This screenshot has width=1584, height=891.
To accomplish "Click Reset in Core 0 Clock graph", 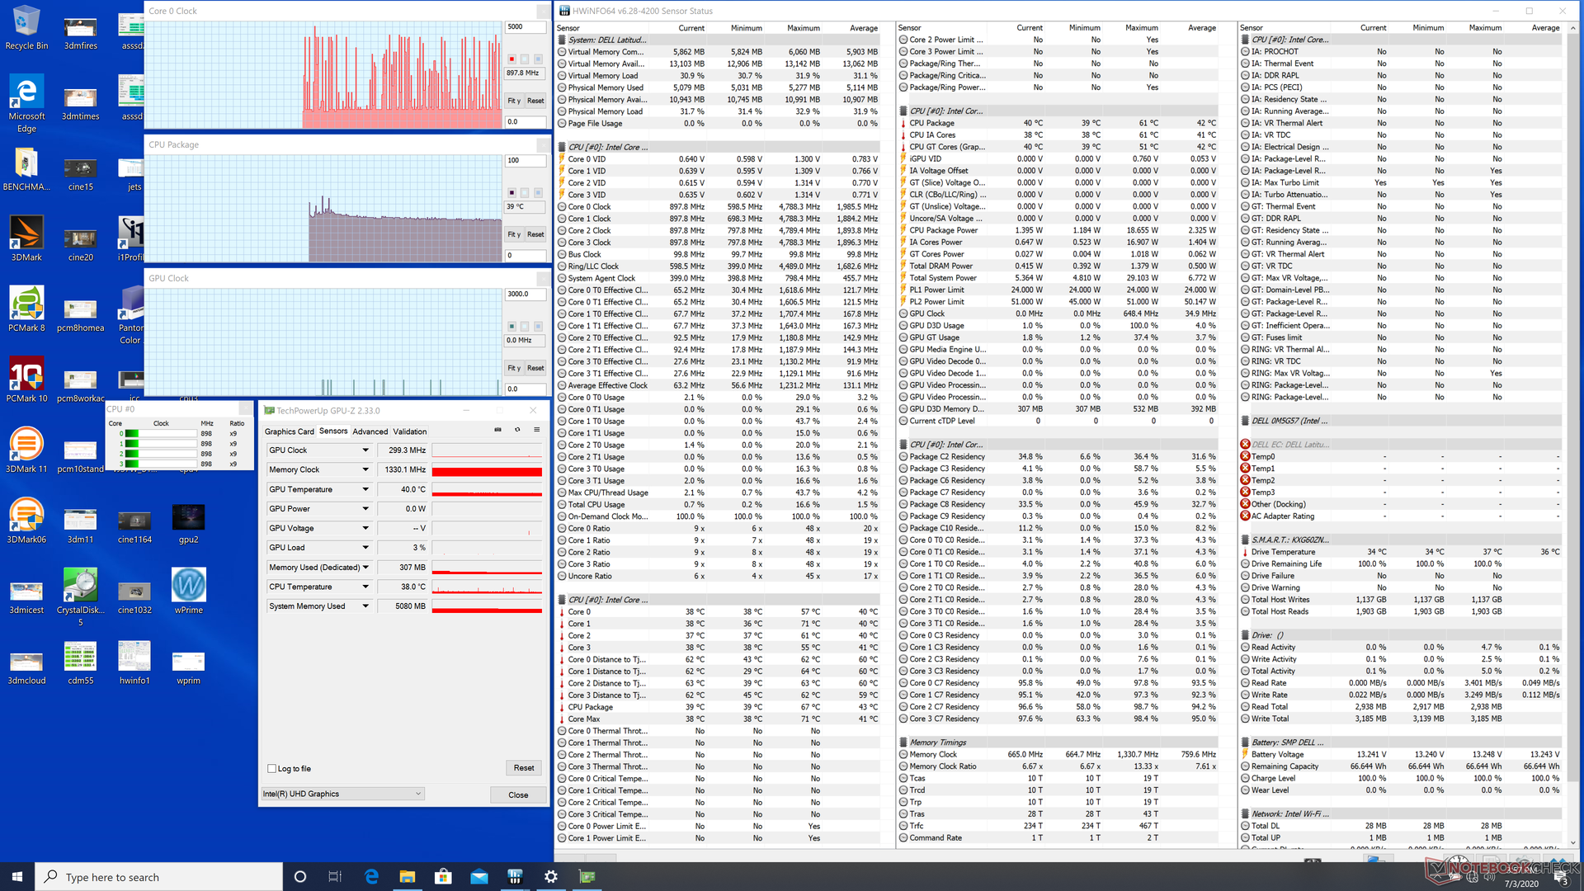I will (535, 101).
